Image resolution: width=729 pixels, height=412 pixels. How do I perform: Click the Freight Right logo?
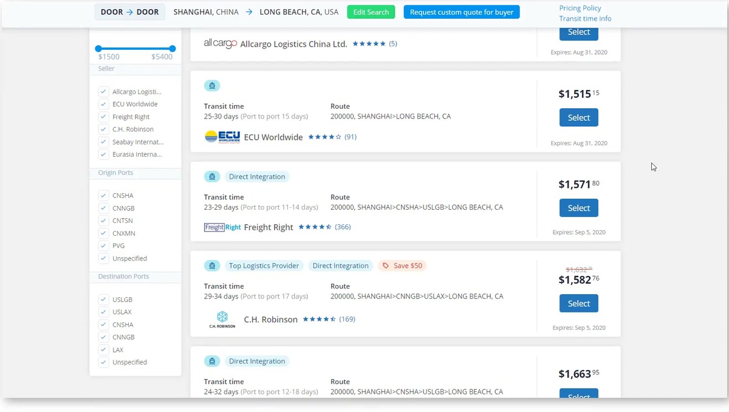[x=222, y=227]
